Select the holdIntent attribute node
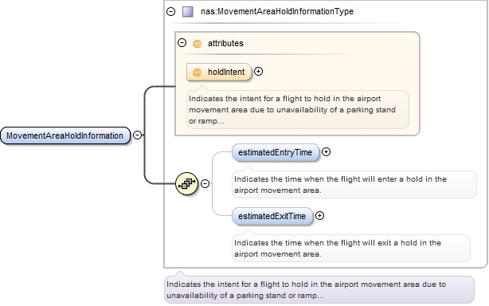Screen dimensions: 489x306 tap(219, 72)
